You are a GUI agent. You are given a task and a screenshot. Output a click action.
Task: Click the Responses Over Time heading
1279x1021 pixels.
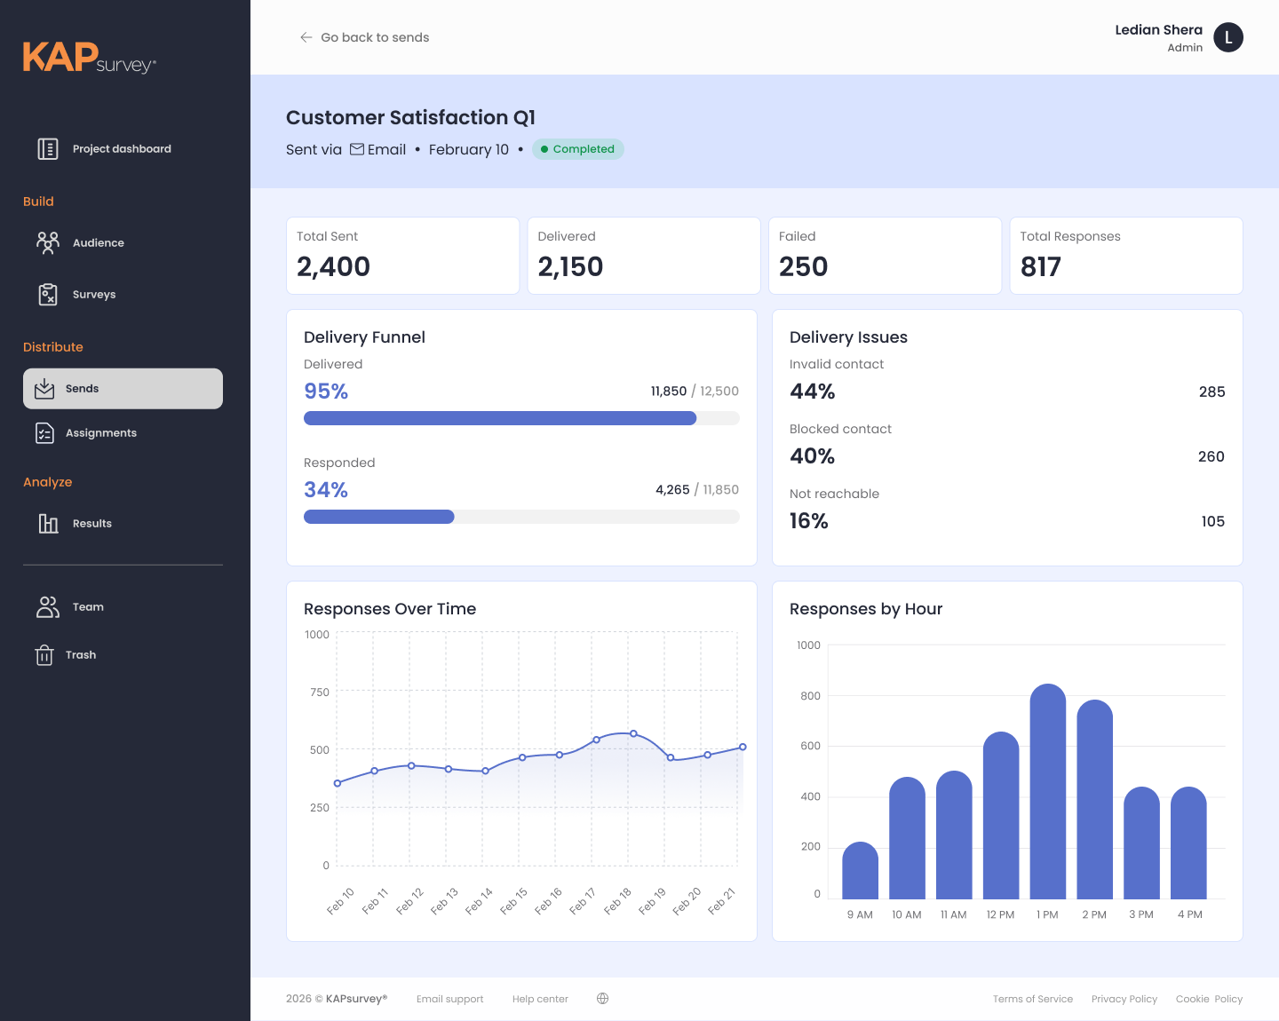click(390, 609)
